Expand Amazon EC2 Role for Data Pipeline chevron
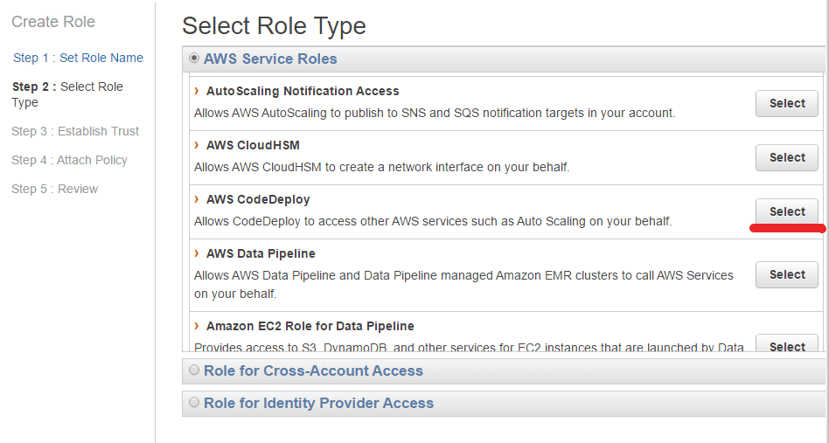 pyautogui.click(x=197, y=326)
